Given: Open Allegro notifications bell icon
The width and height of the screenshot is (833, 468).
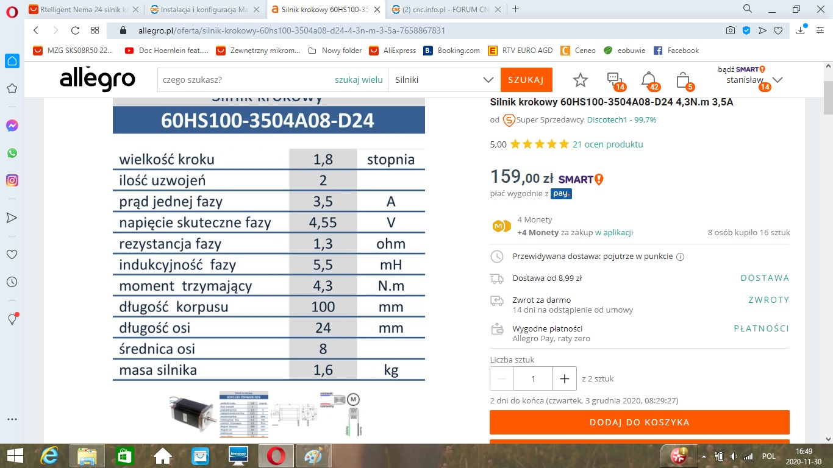Looking at the screenshot, I should tap(650, 80).
